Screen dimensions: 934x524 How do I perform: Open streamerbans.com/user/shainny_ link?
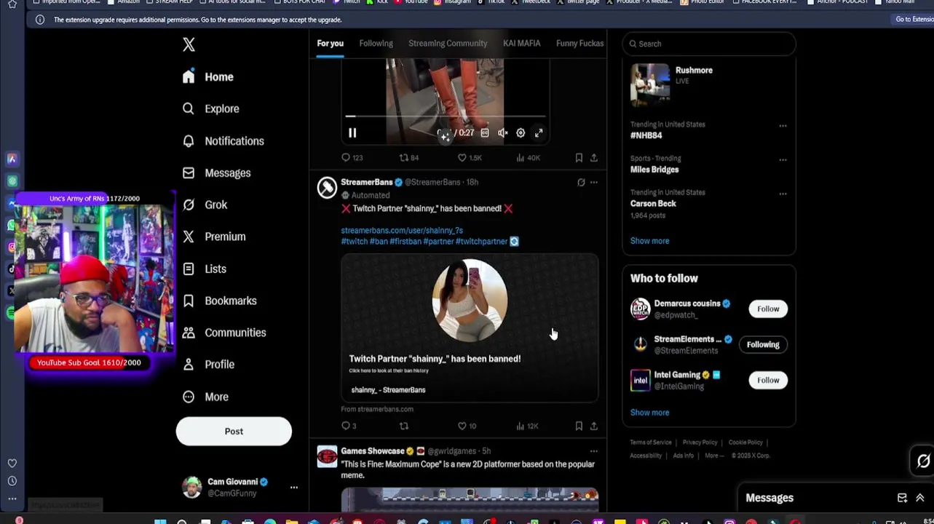tap(402, 230)
